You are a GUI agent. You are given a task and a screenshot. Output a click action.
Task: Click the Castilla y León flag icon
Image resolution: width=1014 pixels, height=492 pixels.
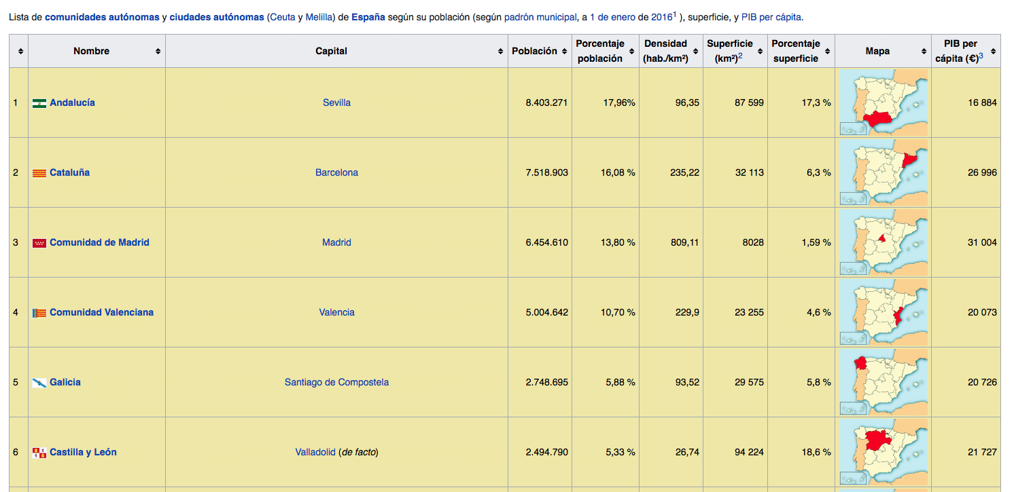pyautogui.click(x=39, y=453)
